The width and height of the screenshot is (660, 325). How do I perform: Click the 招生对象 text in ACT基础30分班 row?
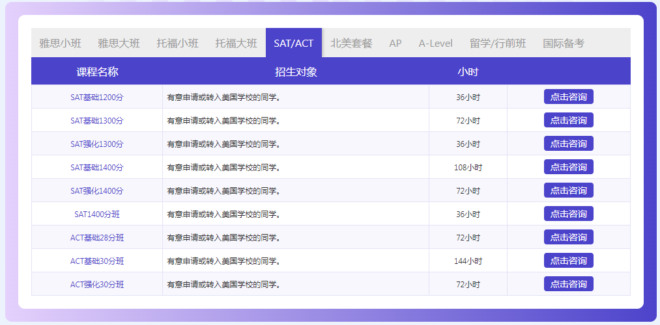coord(224,261)
